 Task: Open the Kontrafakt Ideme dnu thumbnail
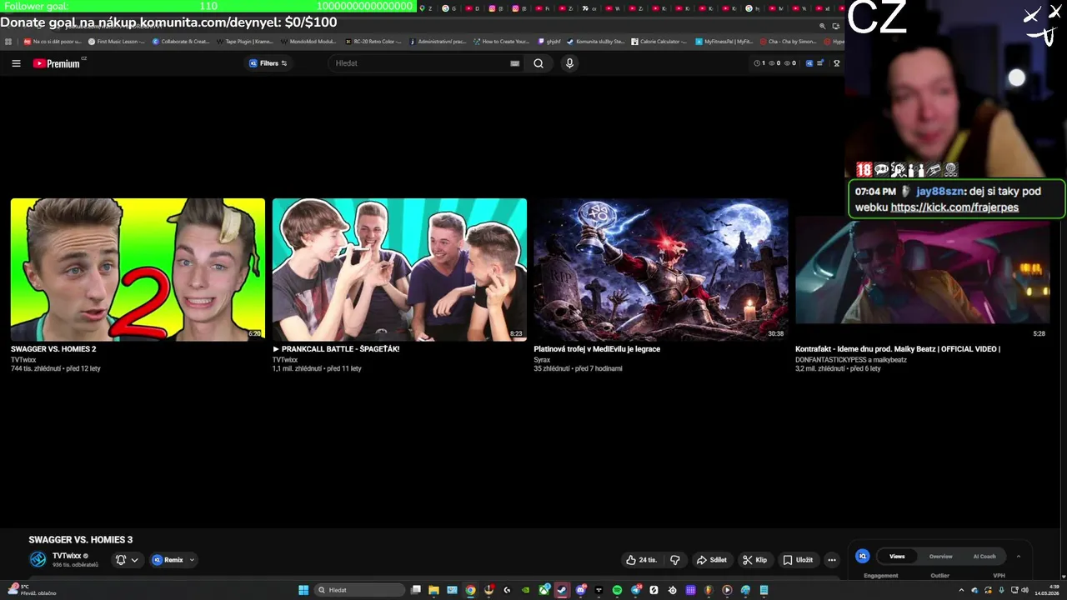coord(923,270)
